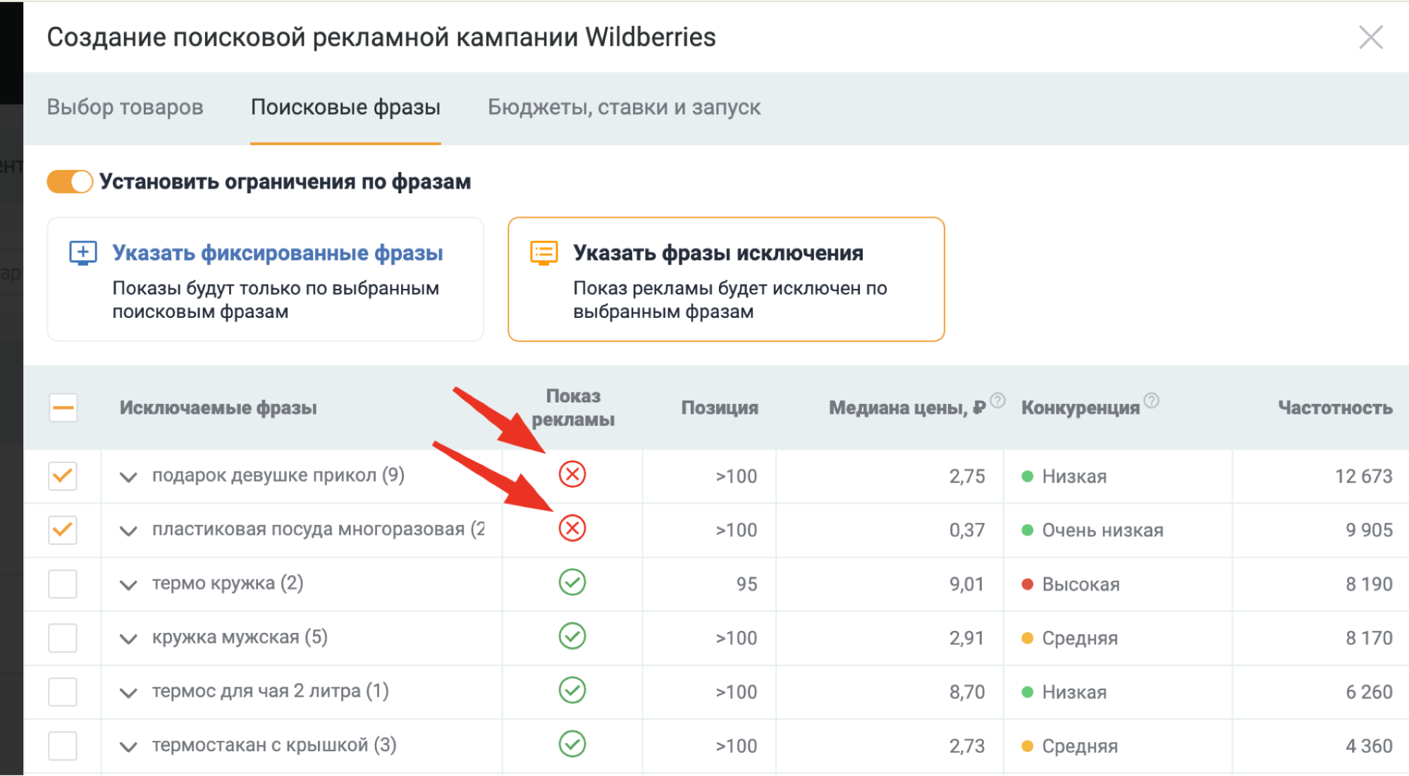Screen dimensions: 1409x776
Task: Click position value 95
Action: tap(746, 584)
